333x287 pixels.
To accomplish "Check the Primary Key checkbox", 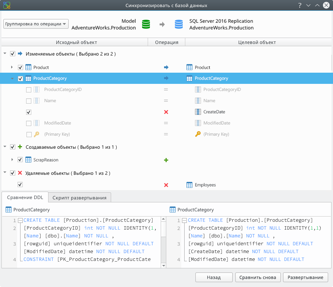I will coord(29,135).
